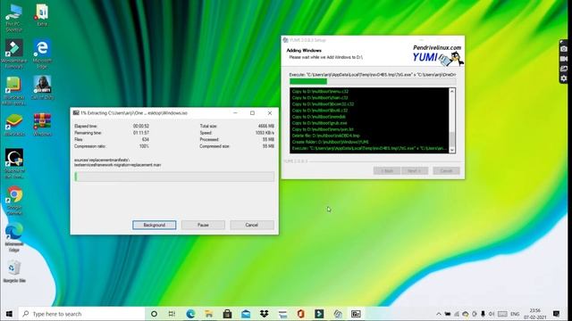This screenshot has width=572, height=321.
Task: Click the Background button in 7-Zip dialog
Action: coord(155,225)
